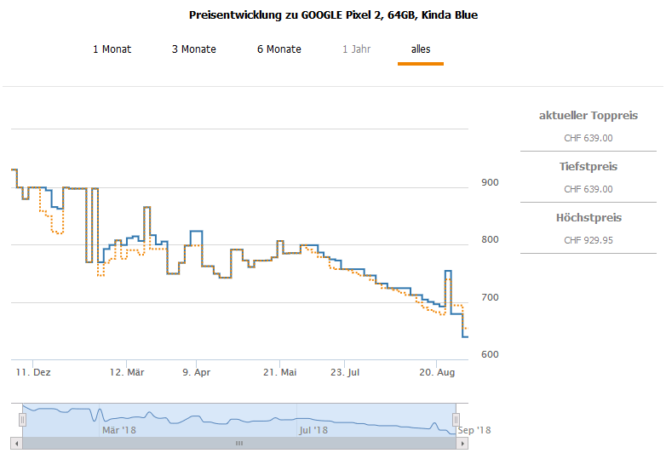This screenshot has width=666, height=459.
Task: Click the right navigator range handle
Action: tap(456, 419)
